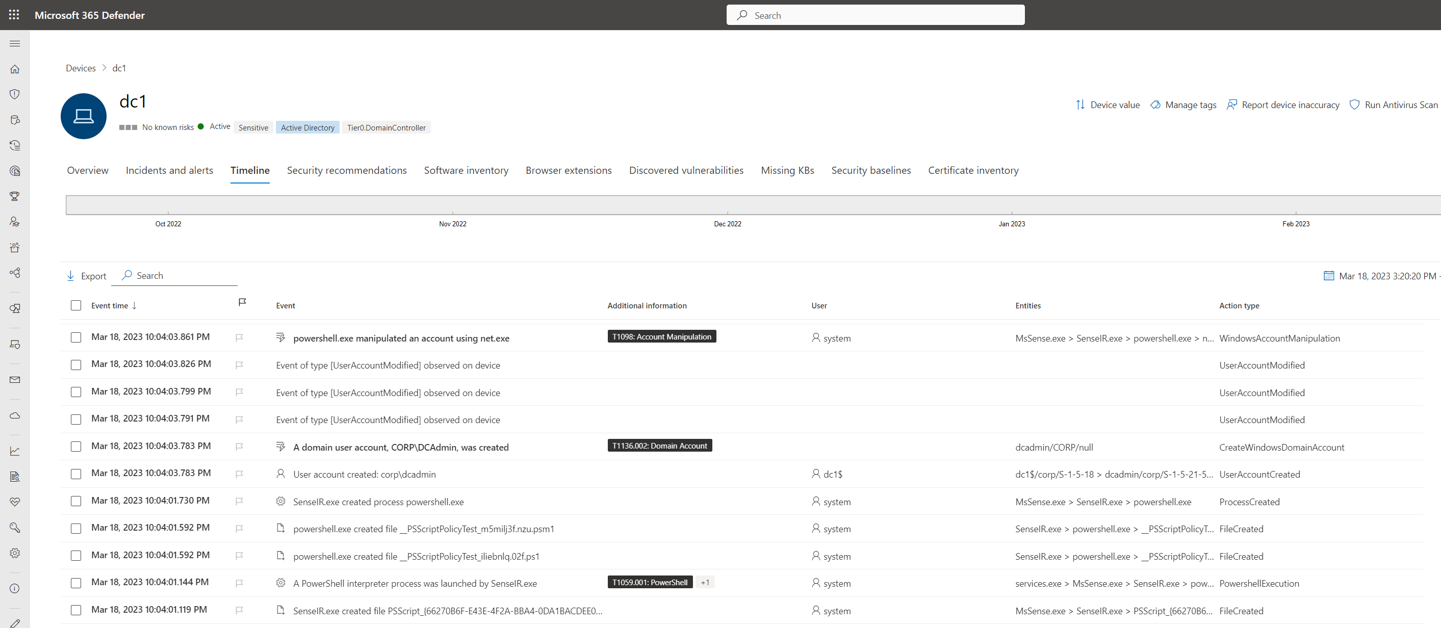Check the 10:04:01.144 PM PowerShell row

76,583
